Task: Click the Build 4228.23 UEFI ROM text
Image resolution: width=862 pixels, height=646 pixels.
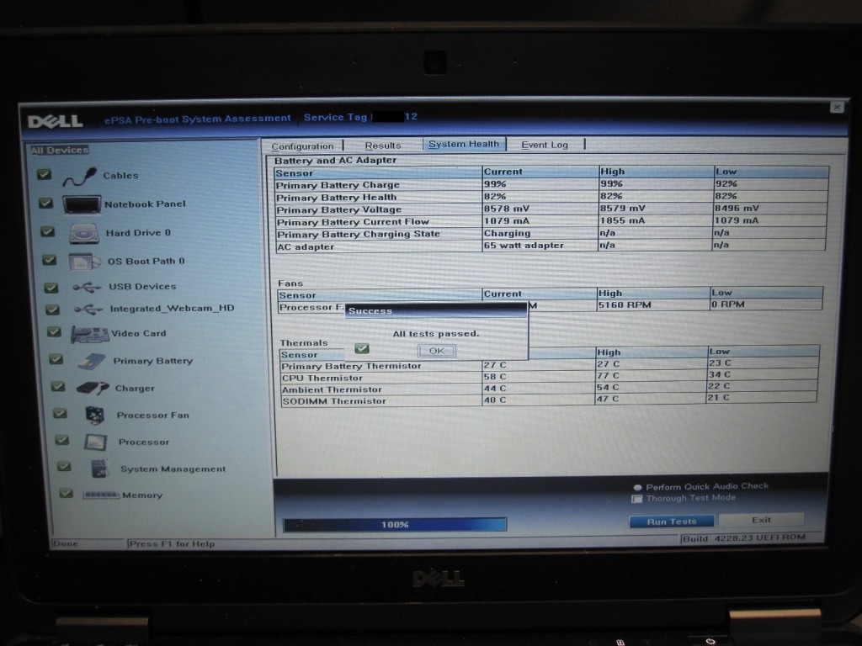Action: pyautogui.click(x=744, y=537)
